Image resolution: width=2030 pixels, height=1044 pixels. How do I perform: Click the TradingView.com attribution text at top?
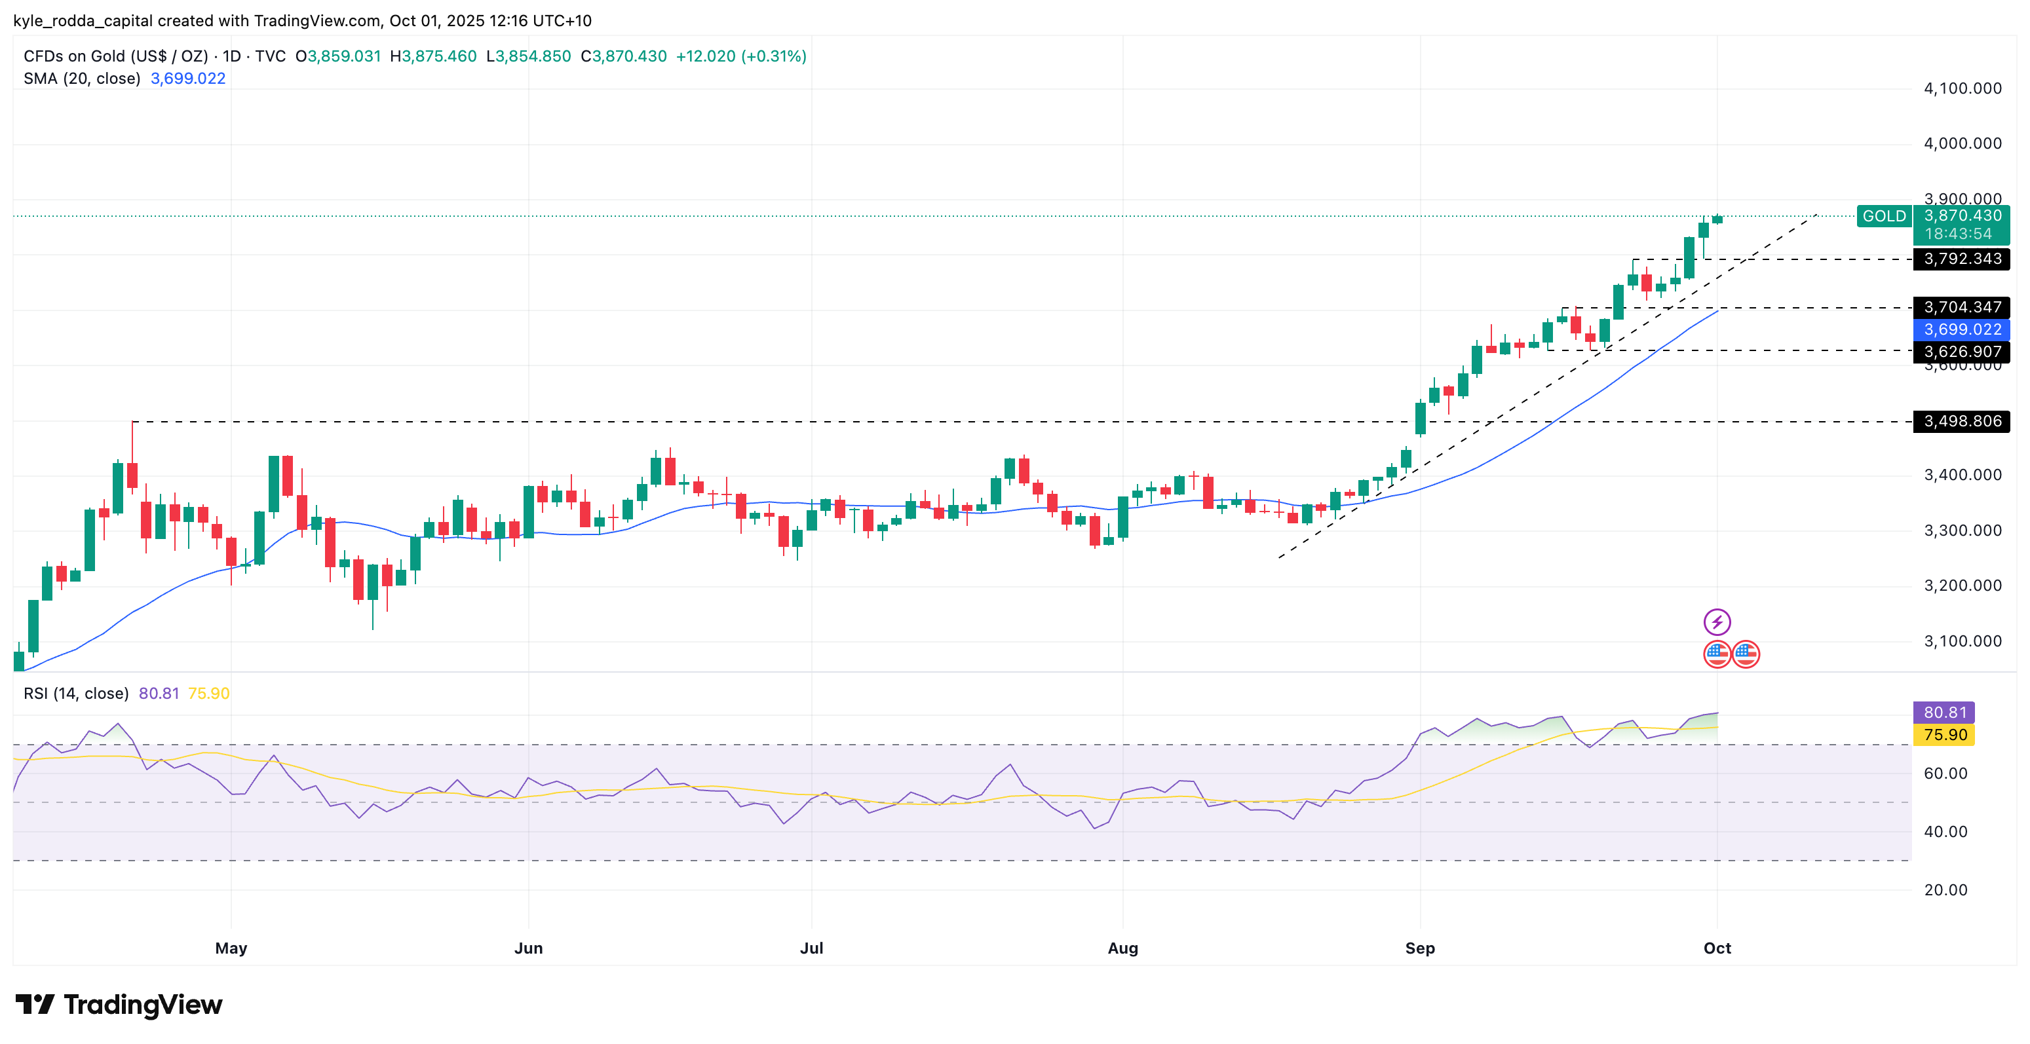click(316, 20)
